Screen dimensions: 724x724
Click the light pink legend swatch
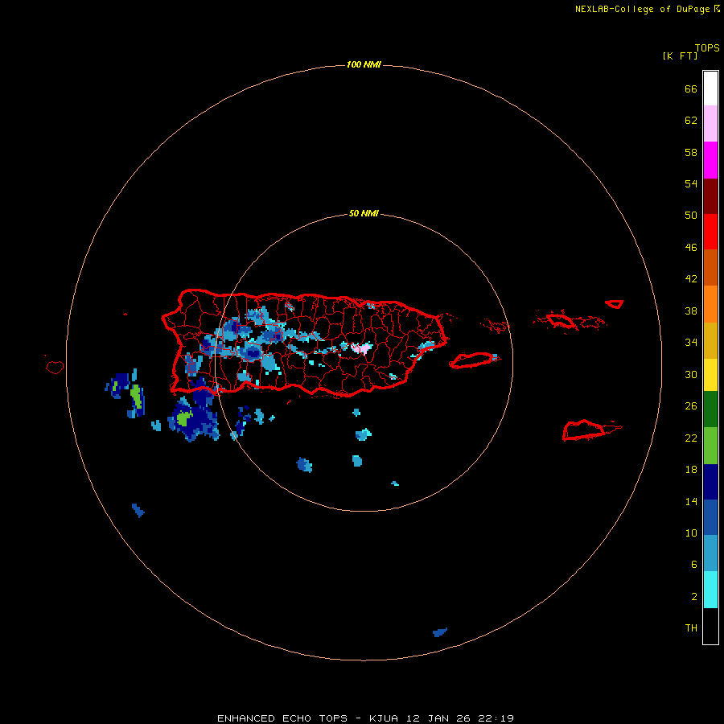click(710, 123)
